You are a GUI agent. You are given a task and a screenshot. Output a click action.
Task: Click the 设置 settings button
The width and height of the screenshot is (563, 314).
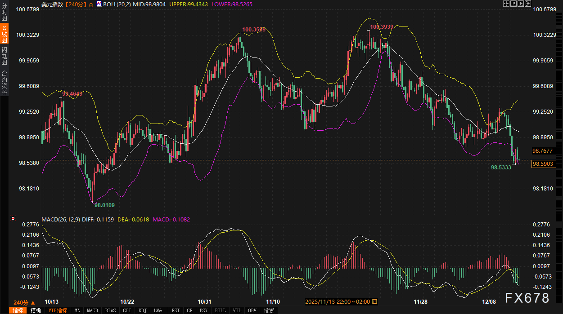tap(269, 310)
